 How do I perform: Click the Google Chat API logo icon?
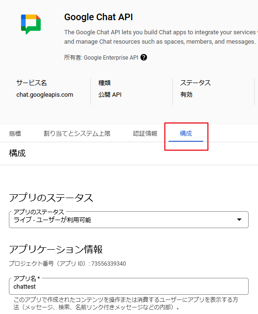(31, 24)
